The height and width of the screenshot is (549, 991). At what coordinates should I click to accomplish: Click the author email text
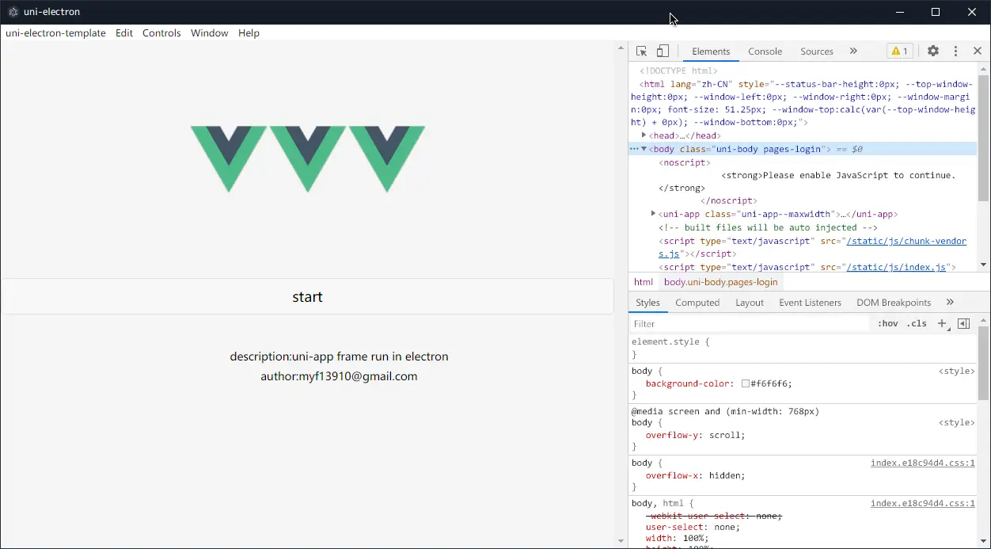point(339,376)
